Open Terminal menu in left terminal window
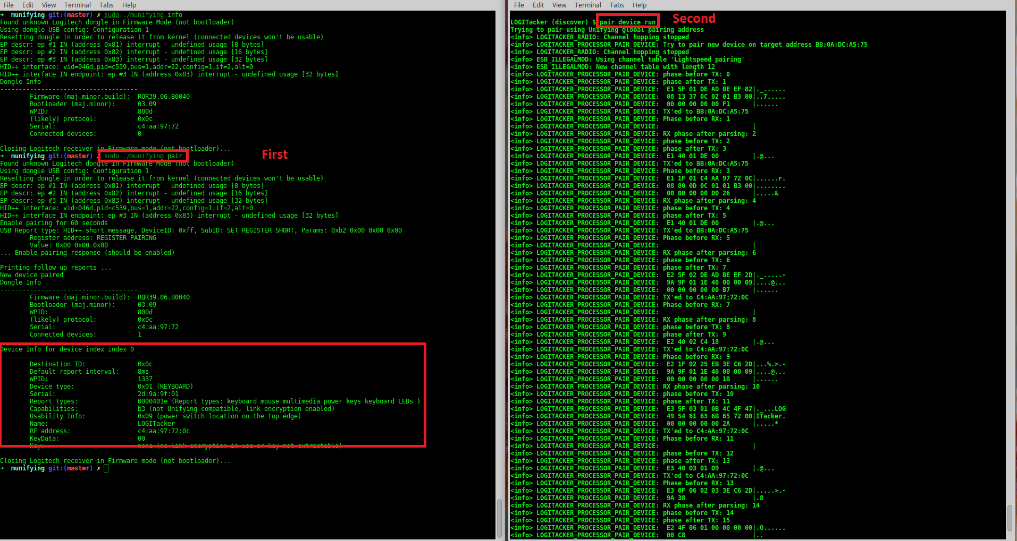This screenshot has width=1017, height=541. point(78,5)
